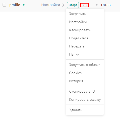Tick the checkbox next to profile
Viewport: 120px width, 118px height.
[4, 5]
